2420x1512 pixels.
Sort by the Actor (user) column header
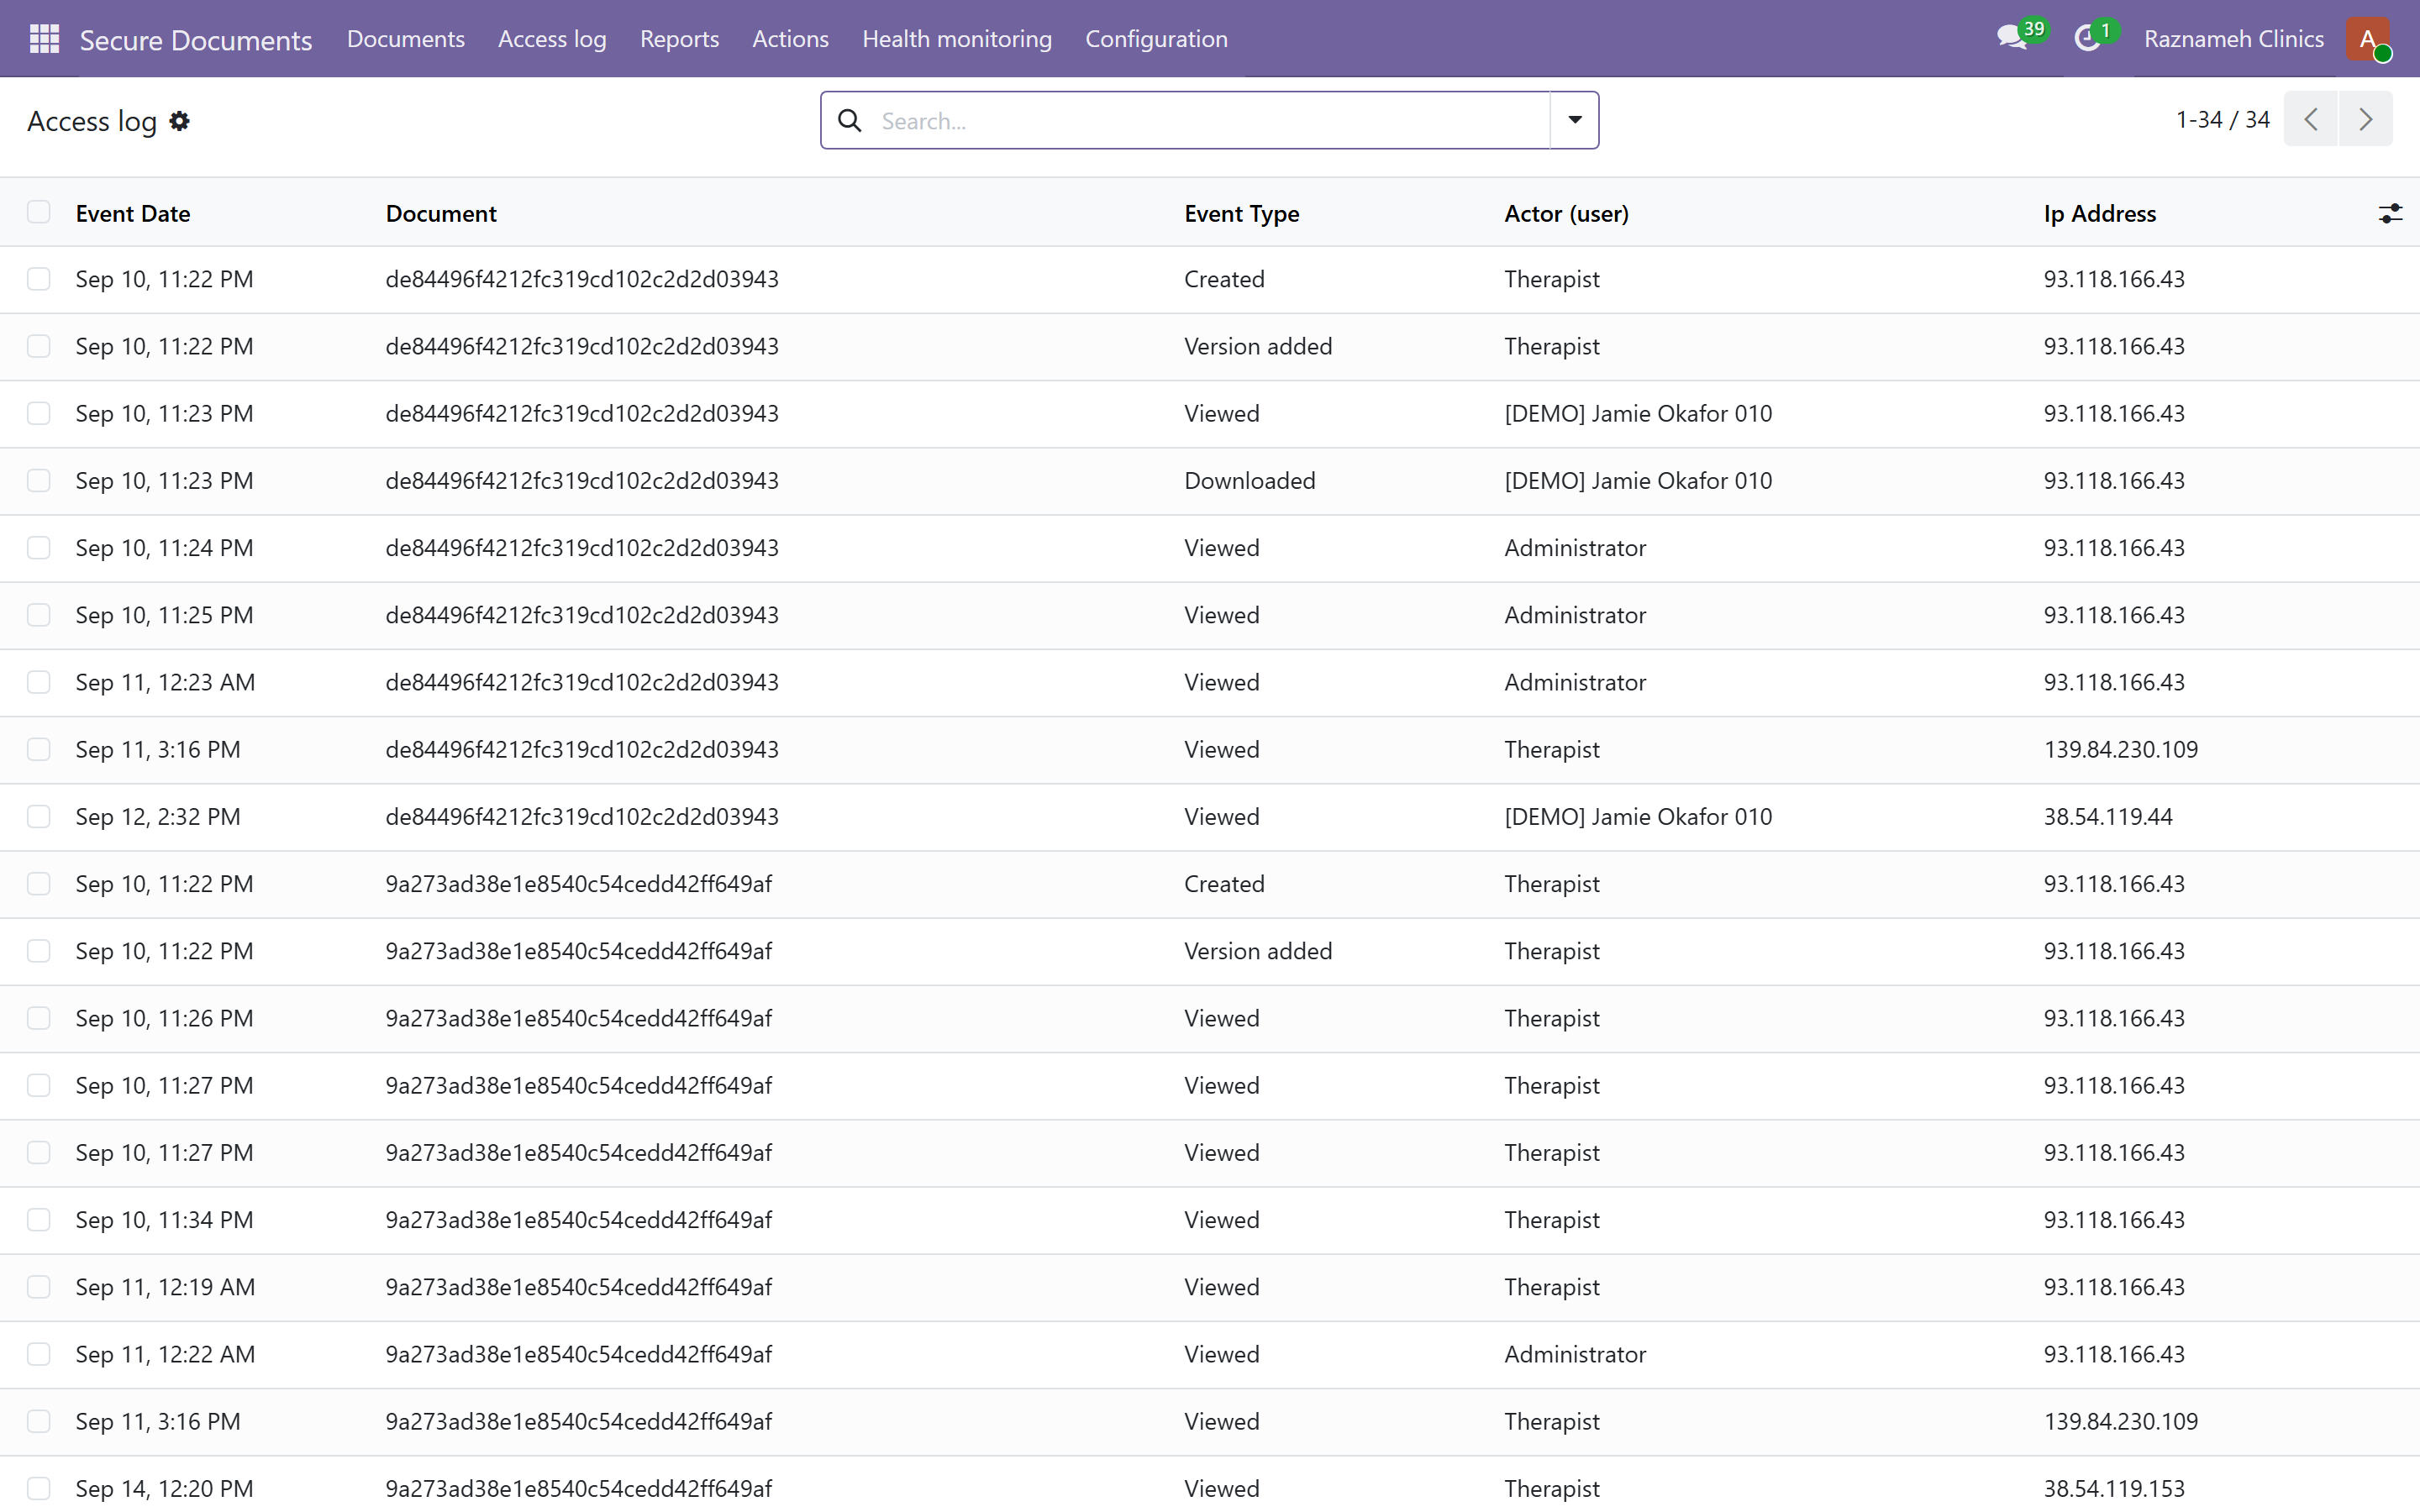[x=1566, y=213]
